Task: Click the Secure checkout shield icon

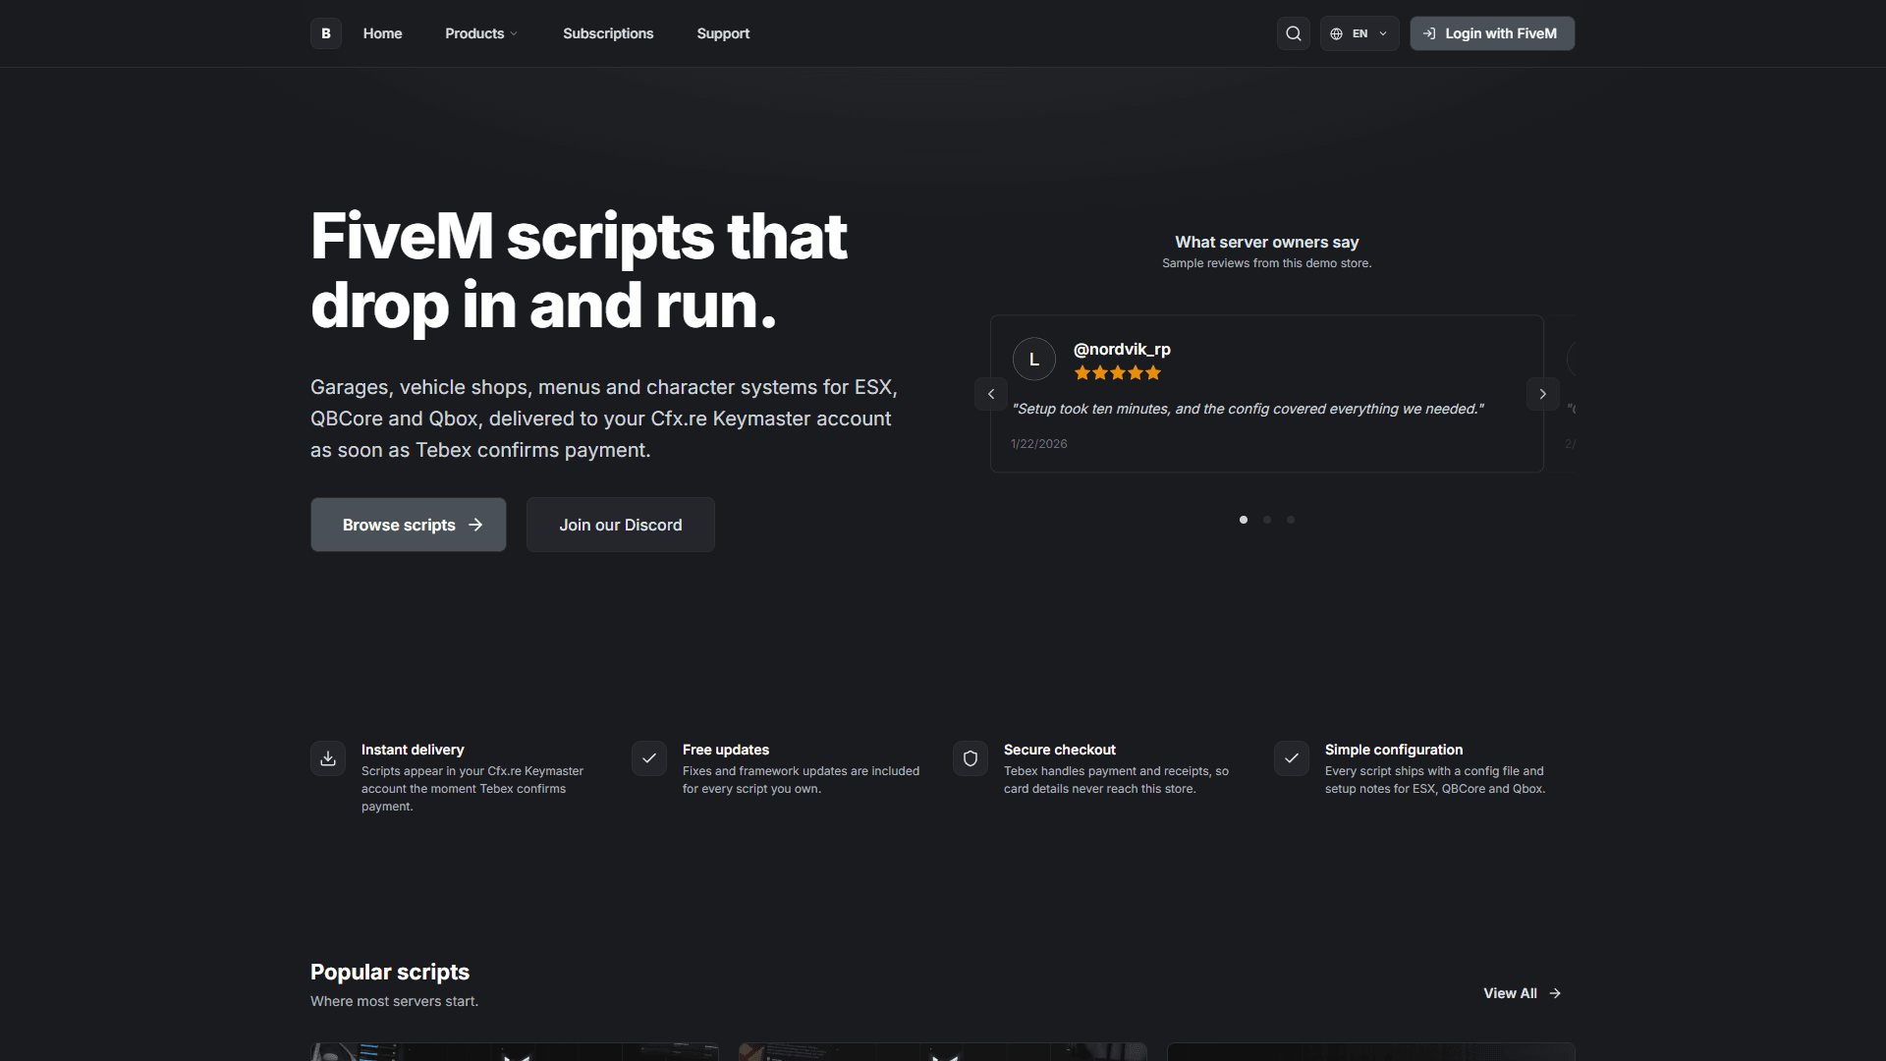Action: tap(971, 758)
